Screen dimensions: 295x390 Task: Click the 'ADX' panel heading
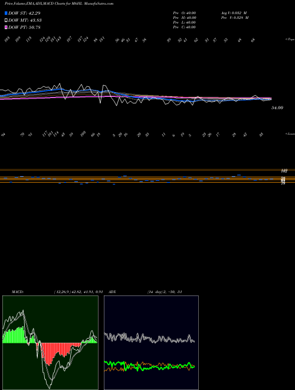click(x=113, y=292)
